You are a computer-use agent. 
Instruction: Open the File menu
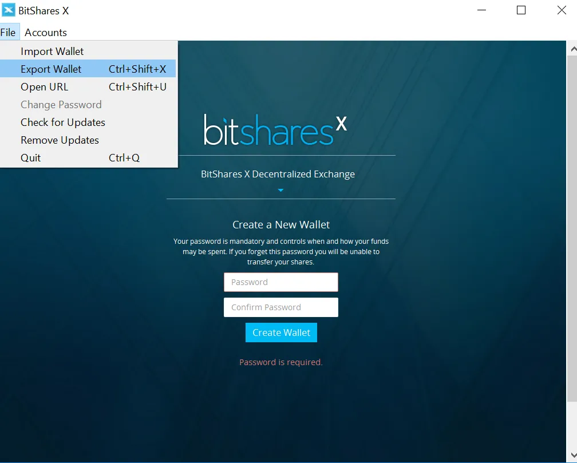(x=8, y=33)
